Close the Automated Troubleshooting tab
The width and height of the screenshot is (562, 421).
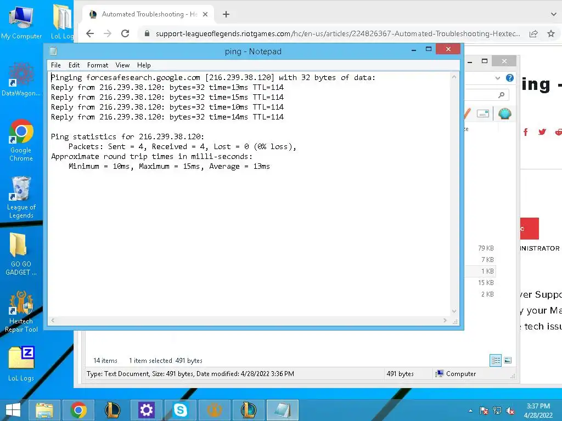pyautogui.click(x=205, y=14)
